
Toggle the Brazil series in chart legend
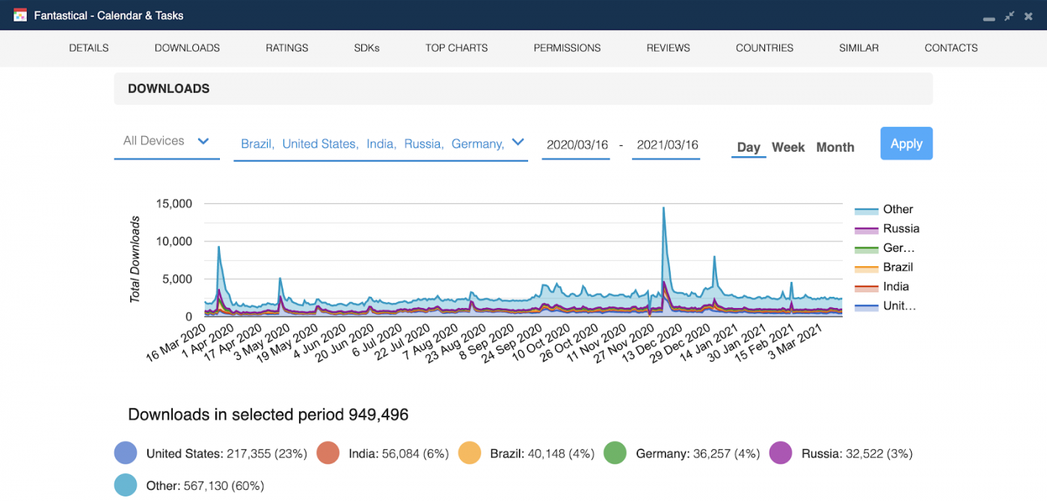point(885,267)
